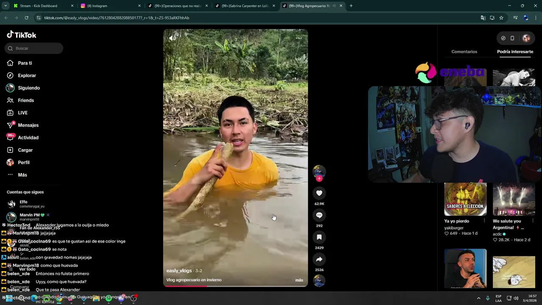Open thumbnail of man in black shirt
The width and height of the screenshot is (542, 305).
click(x=465, y=269)
